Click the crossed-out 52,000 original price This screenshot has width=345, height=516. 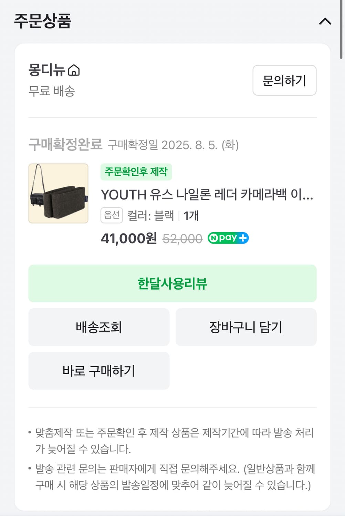(x=182, y=239)
